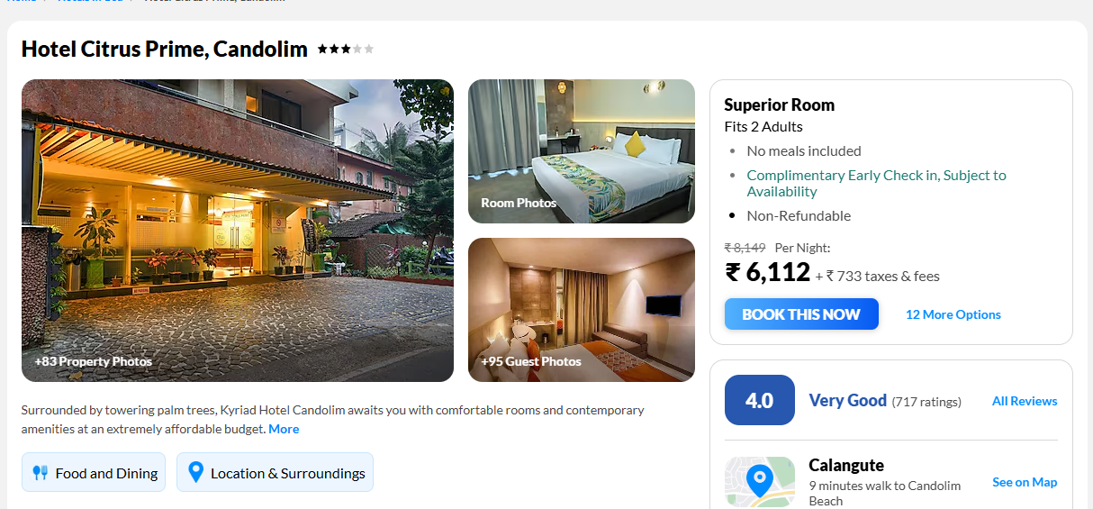The image size is (1093, 509).
Task: Open the +95 Guest Photos thumbnail
Action: (582, 310)
